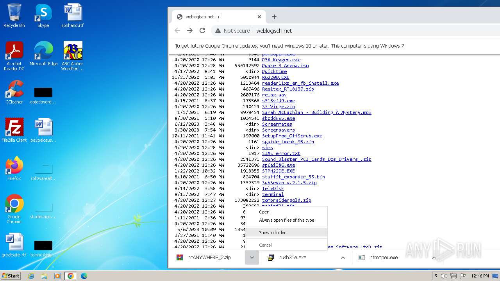This screenshot has width=500, height=281.
Task: Download sguide_tweak_98.zip
Action: [288, 142]
